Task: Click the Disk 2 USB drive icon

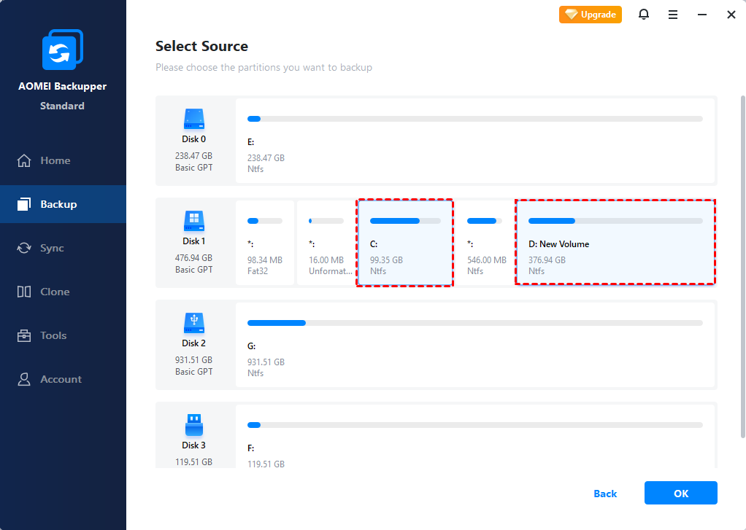Action: tap(194, 323)
